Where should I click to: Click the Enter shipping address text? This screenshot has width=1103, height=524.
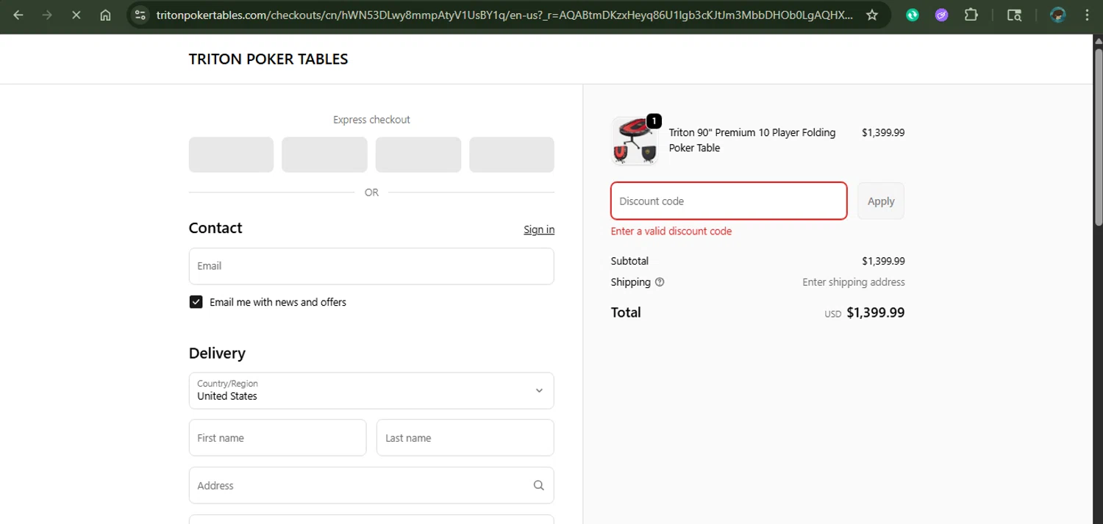854,282
